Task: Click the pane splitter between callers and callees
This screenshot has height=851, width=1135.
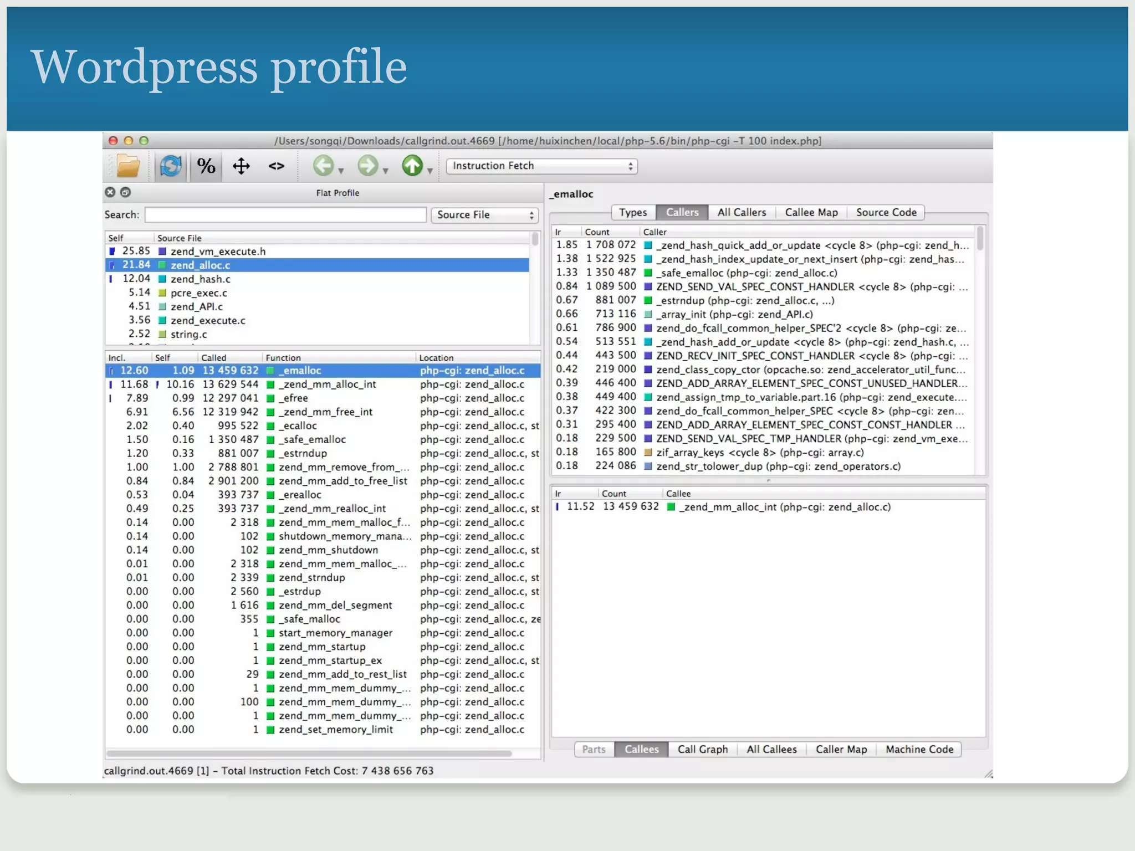Action: pos(768,480)
